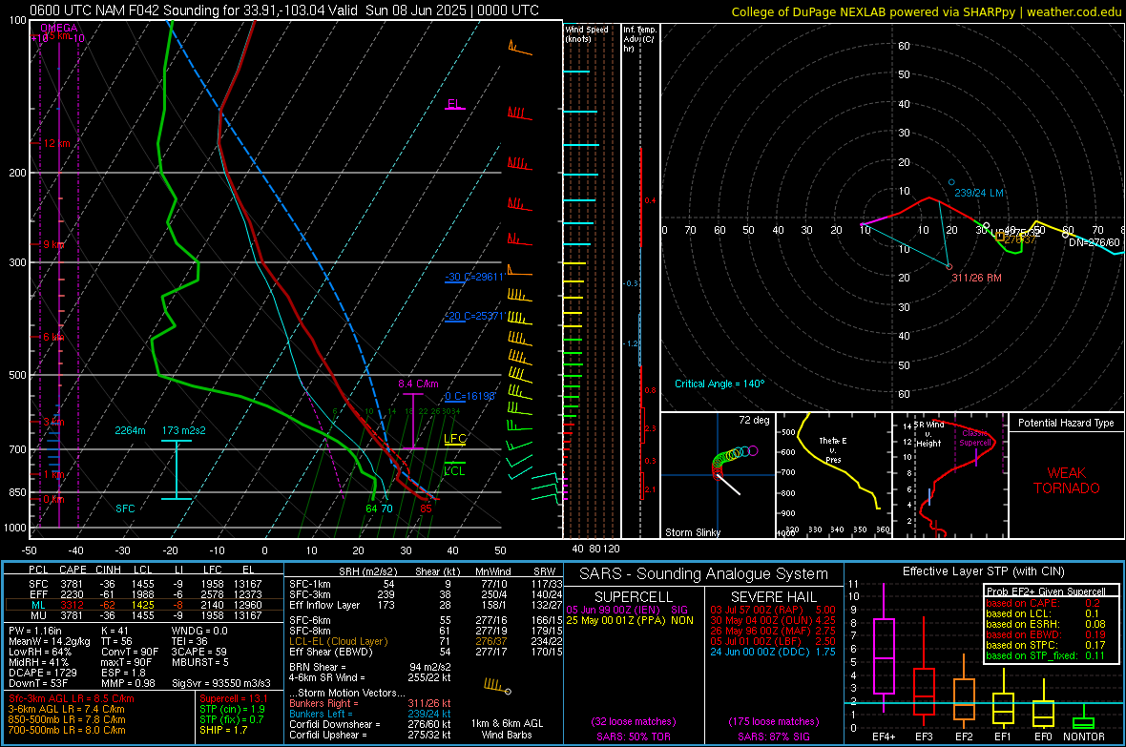
Task: Click the Bunkers left-mover circle on hodograph
Action: [951, 182]
